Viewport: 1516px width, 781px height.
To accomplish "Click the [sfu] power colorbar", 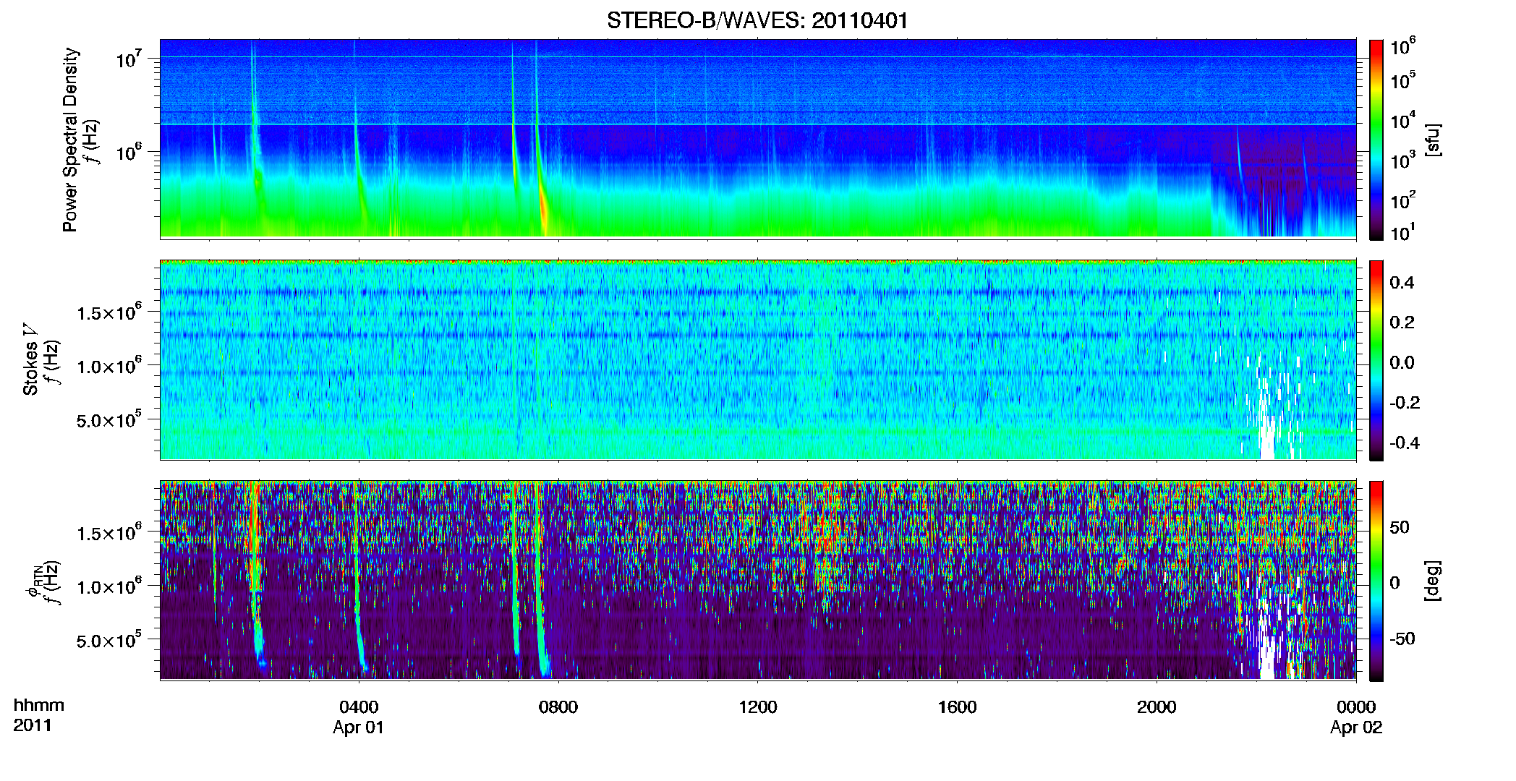I will (1376, 140).
